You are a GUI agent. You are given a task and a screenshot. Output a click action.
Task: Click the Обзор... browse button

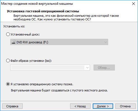click(104, 68)
